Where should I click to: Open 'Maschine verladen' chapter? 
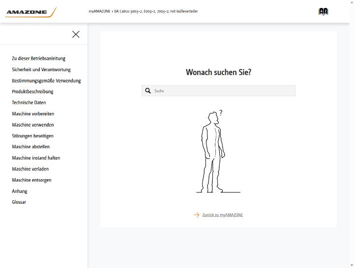[30, 169]
